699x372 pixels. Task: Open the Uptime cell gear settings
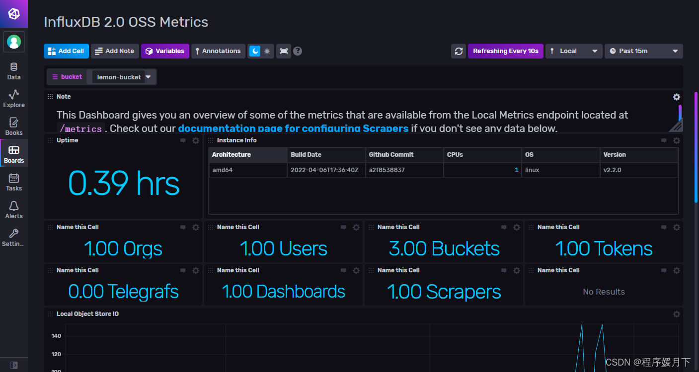coord(196,140)
